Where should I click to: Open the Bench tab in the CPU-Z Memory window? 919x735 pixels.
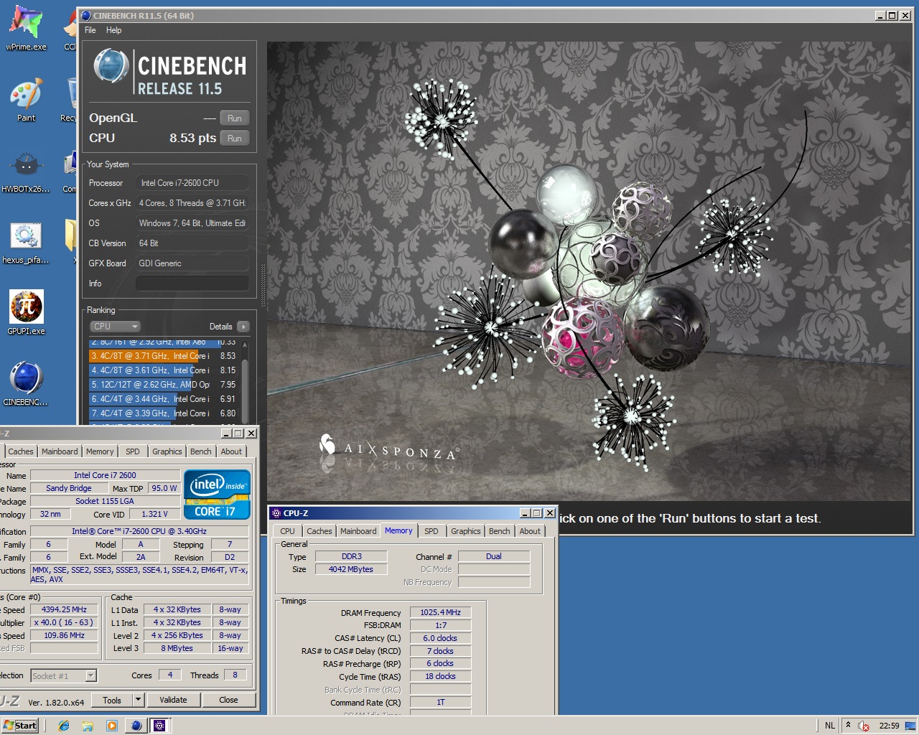(500, 531)
